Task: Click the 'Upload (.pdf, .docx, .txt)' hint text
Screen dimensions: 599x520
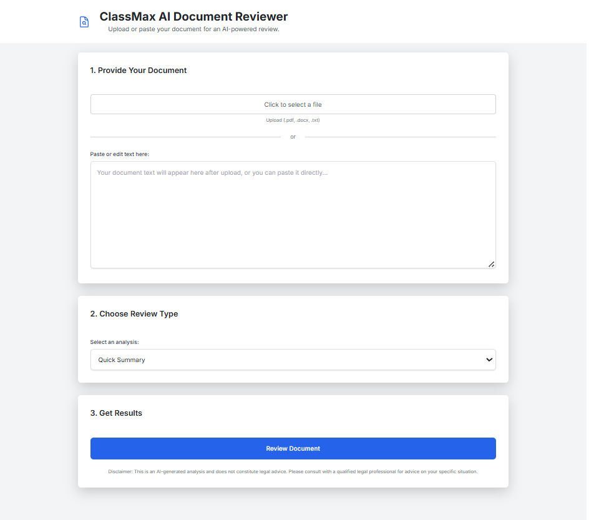Action: tap(293, 120)
